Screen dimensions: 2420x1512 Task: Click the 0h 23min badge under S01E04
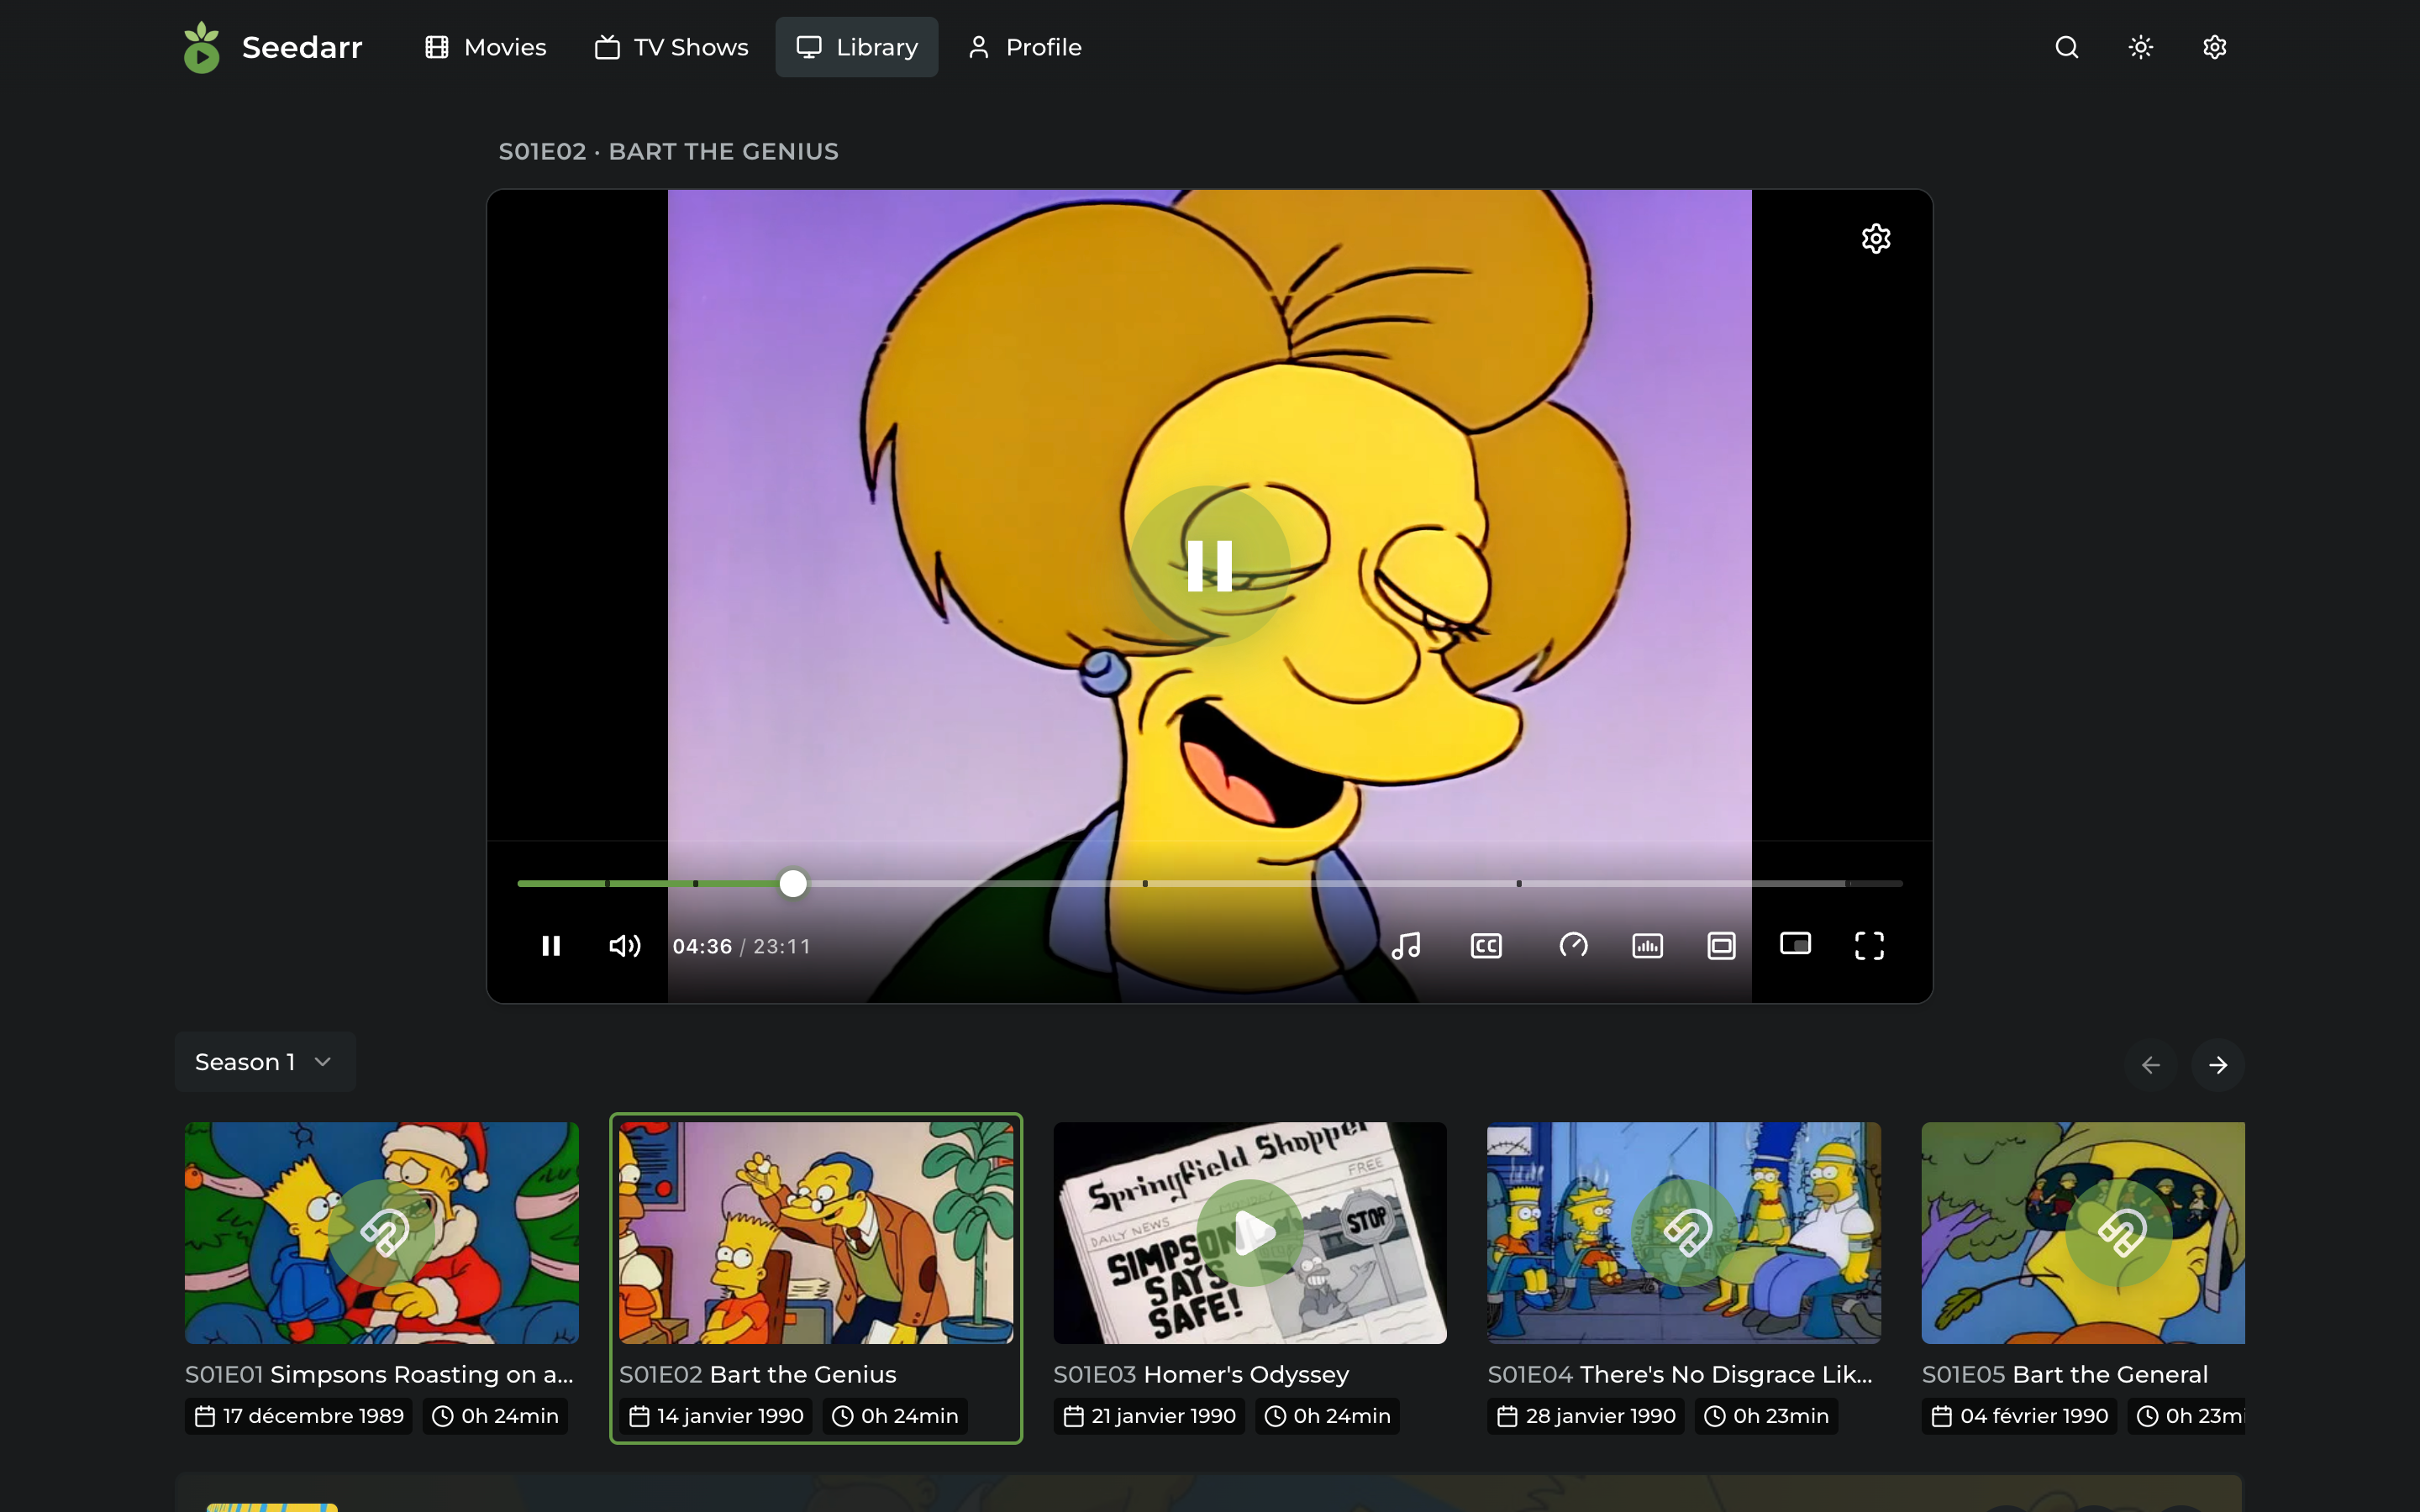1767,1416
